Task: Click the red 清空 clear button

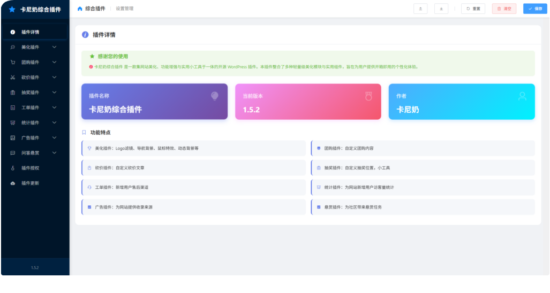Action: click(504, 9)
